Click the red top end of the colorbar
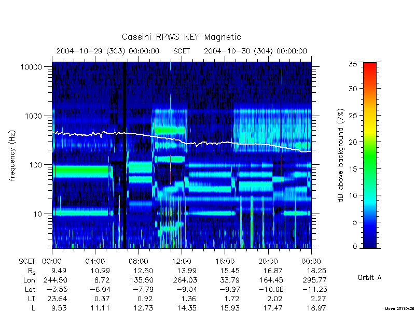Image resolution: width=415 pixels, height=311 pixels. pyautogui.click(x=370, y=66)
